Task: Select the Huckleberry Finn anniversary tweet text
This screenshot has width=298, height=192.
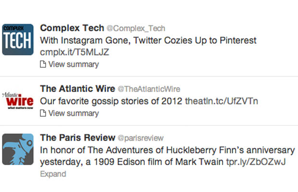Action: pyautogui.click(x=167, y=156)
